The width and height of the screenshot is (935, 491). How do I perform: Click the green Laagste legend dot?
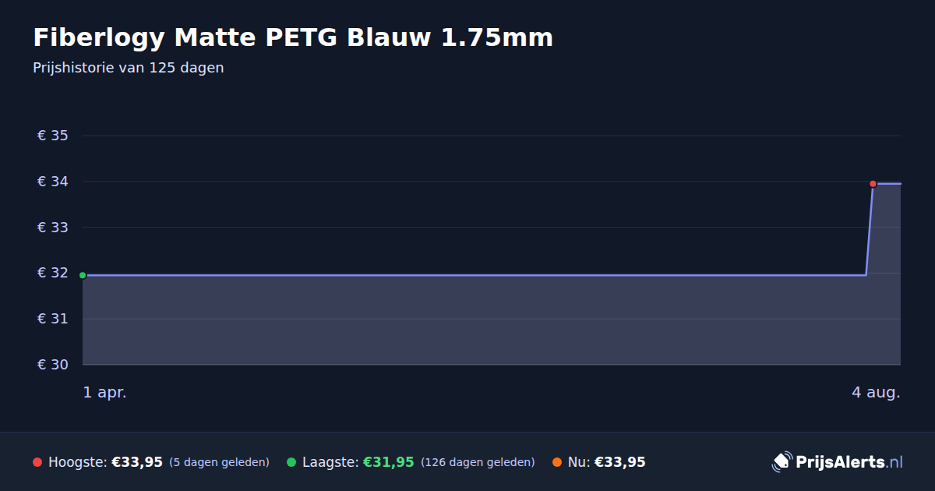[291, 462]
